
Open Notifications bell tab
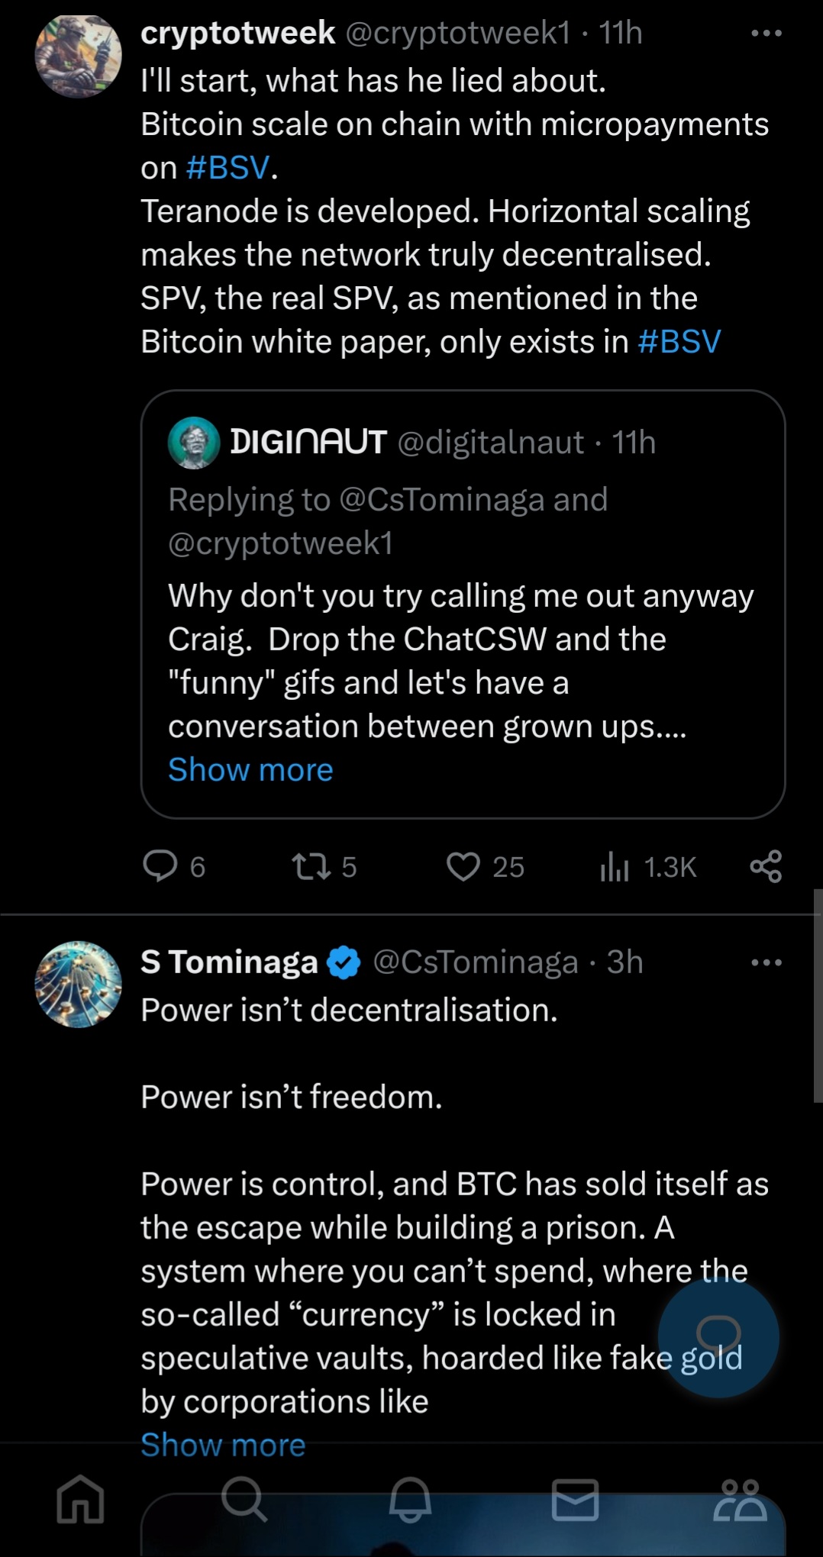411,1498
